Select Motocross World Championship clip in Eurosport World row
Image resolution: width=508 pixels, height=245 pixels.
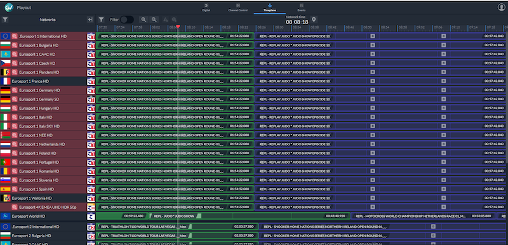(x=424, y=216)
